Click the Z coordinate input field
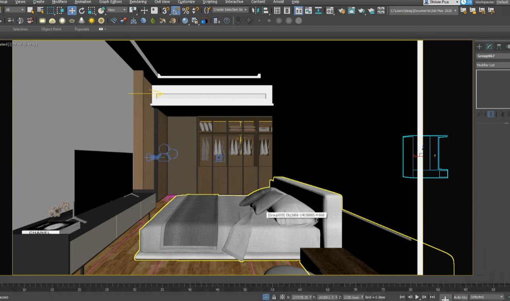The image size is (510, 301). [x=351, y=297]
